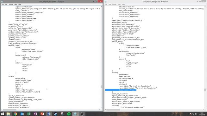
Task: Open File menu in right Notepad window
Action: (x=106, y=4)
